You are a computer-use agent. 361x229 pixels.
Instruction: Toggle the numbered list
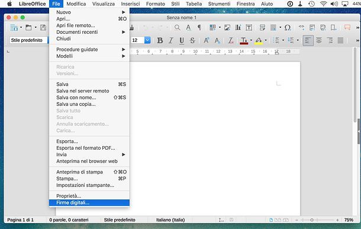point(291,40)
